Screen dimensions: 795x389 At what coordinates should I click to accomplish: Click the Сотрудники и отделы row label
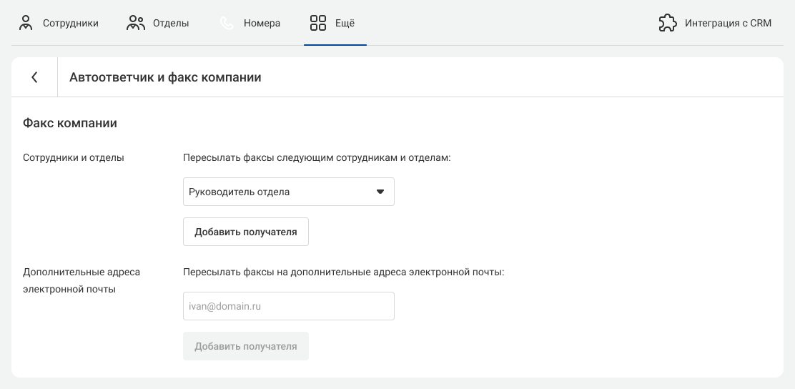[x=74, y=158]
